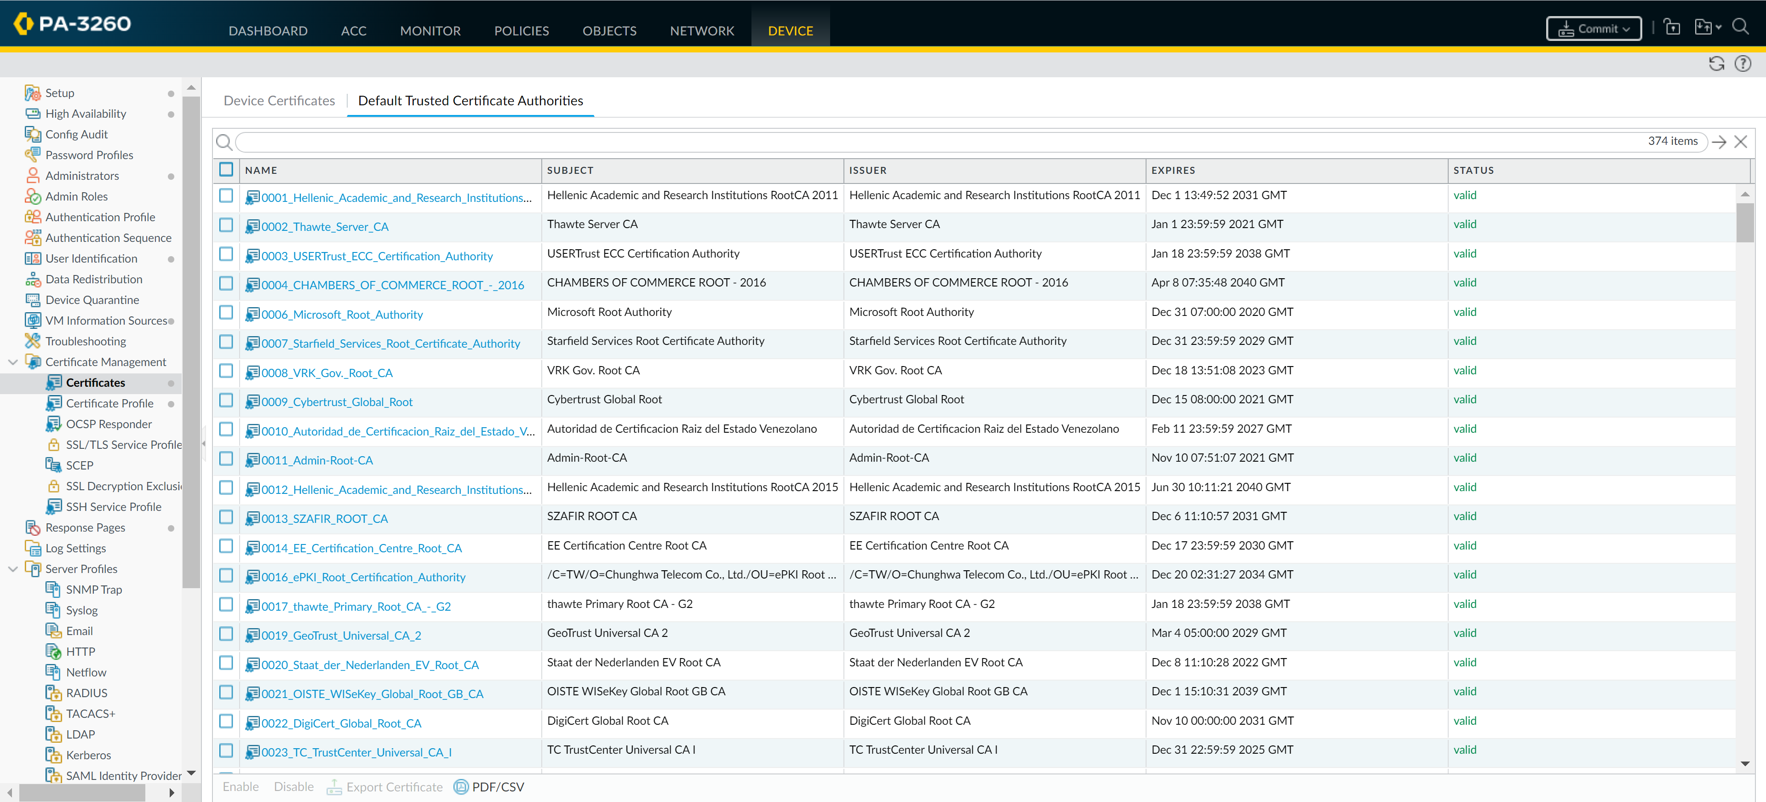1766x802 pixels.
Task: Switch to the Device Certificates tab
Action: pyautogui.click(x=279, y=101)
